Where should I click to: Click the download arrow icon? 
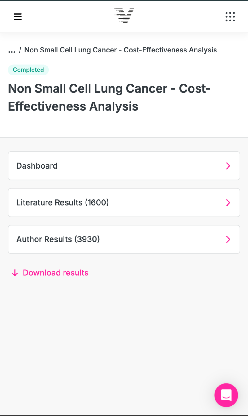click(x=15, y=273)
